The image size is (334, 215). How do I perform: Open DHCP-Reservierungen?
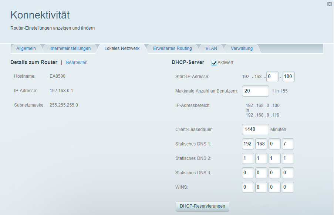(x=202, y=206)
